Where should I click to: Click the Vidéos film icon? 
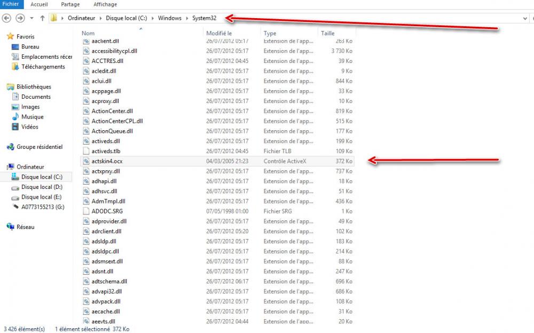(15, 126)
